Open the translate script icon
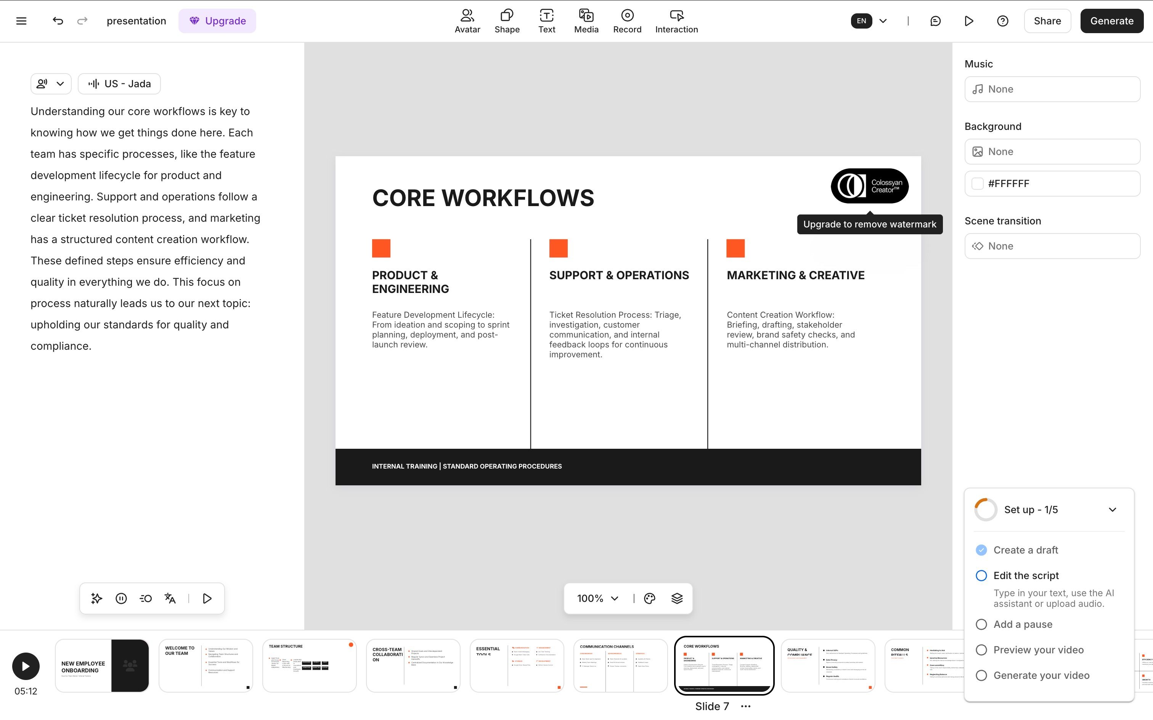This screenshot has height=720, width=1153. (170, 598)
